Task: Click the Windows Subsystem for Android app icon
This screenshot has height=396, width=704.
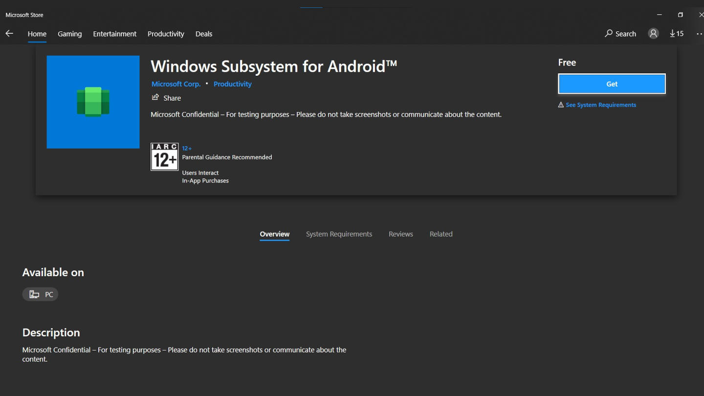Action: (x=93, y=102)
